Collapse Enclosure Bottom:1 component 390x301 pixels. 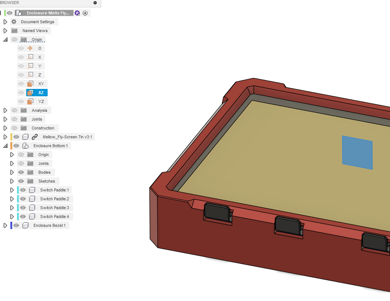pyautogui.click(x=5, y=146)
